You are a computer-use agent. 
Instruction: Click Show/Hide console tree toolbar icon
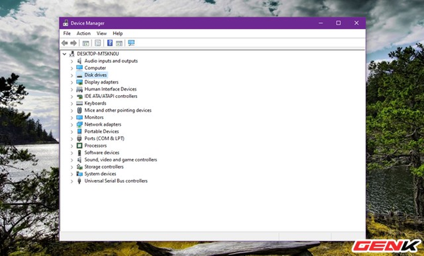tap(85, 43)
